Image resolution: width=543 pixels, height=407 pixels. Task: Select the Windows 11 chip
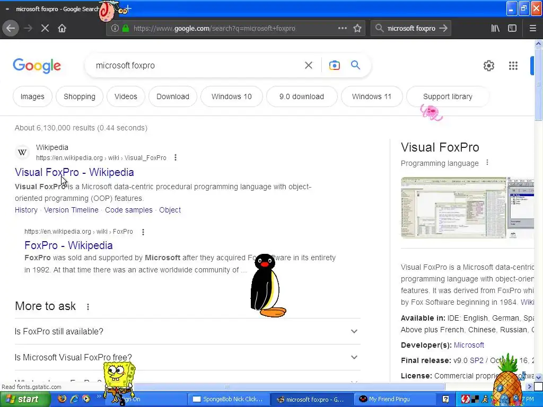372,96
